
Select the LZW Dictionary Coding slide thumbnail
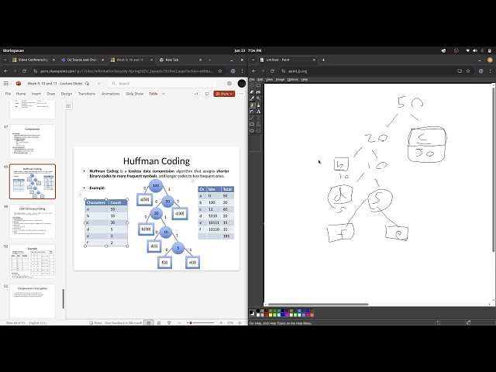pyautogui.click(x=33, y=221)
